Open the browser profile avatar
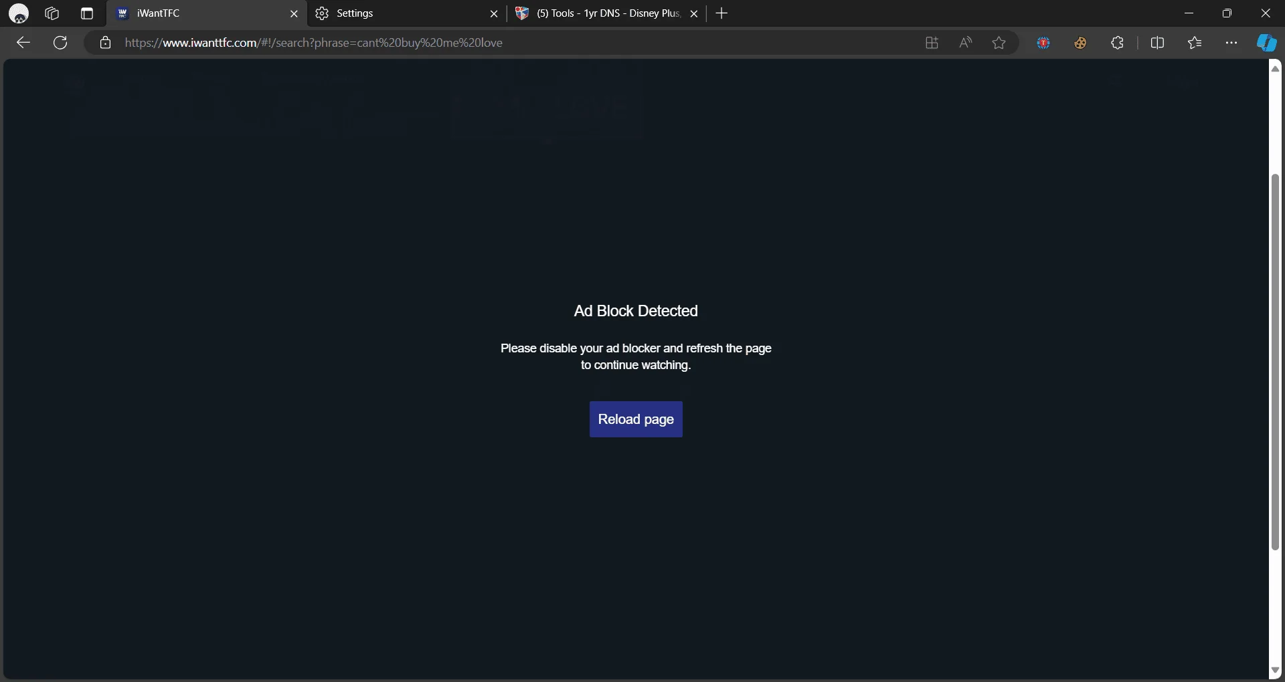This screenshot has height=682, width=1285. [x=19, y=13]
